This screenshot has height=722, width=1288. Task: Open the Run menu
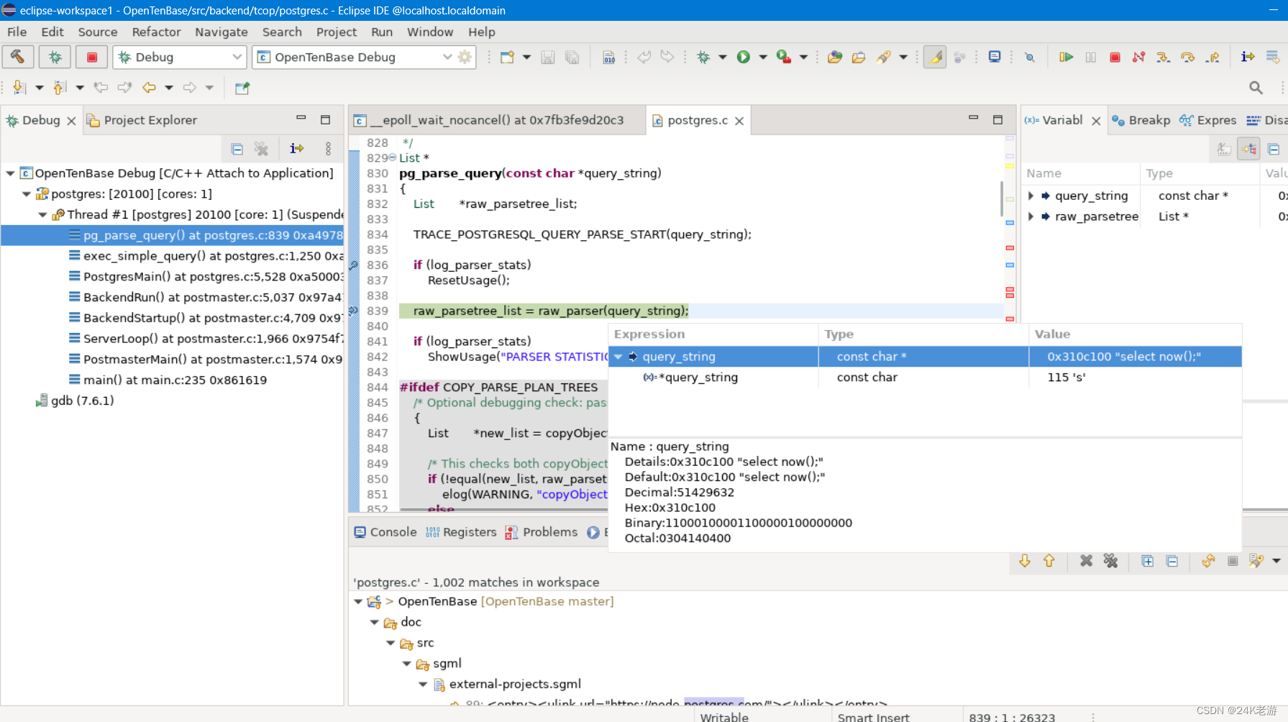382,32
